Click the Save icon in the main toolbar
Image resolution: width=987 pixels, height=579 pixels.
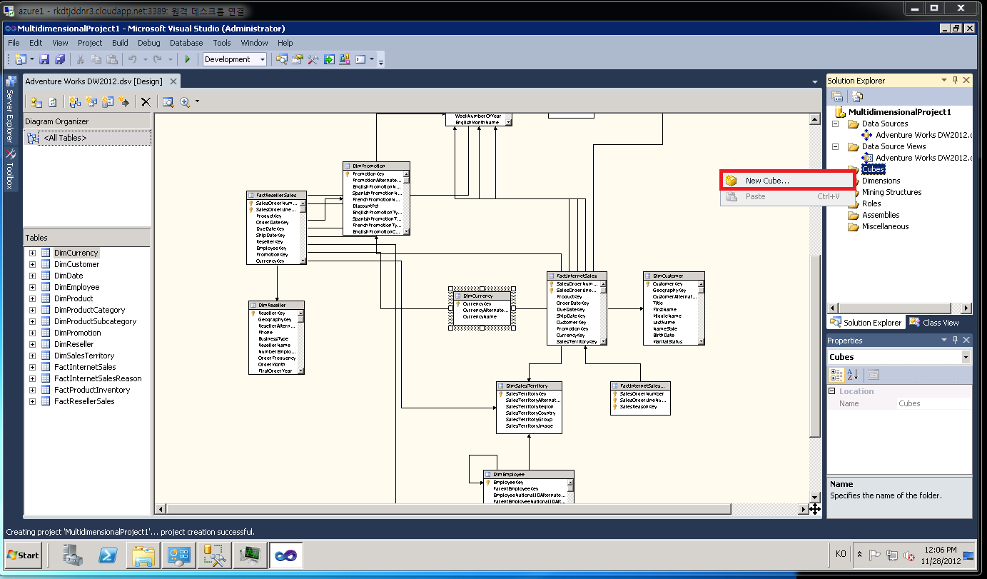pos(44,59)
